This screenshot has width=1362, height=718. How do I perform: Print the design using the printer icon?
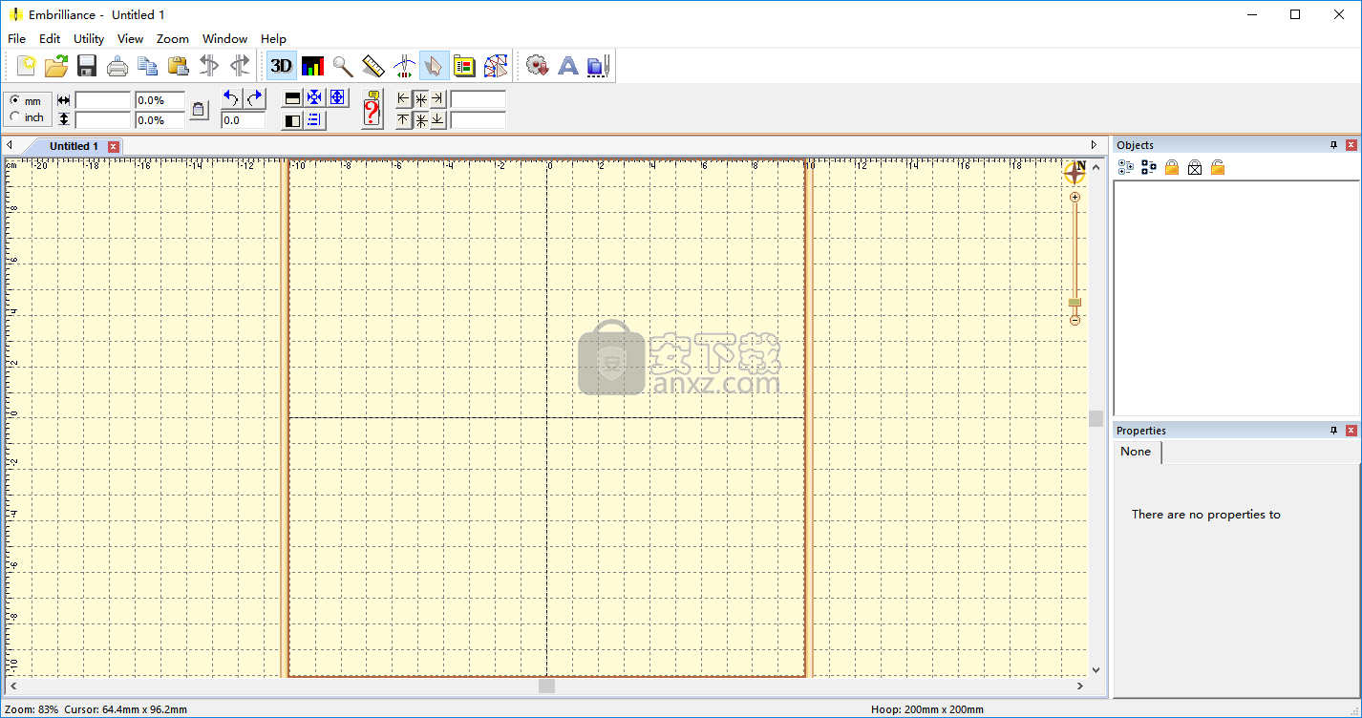click(x=117, y=66)
